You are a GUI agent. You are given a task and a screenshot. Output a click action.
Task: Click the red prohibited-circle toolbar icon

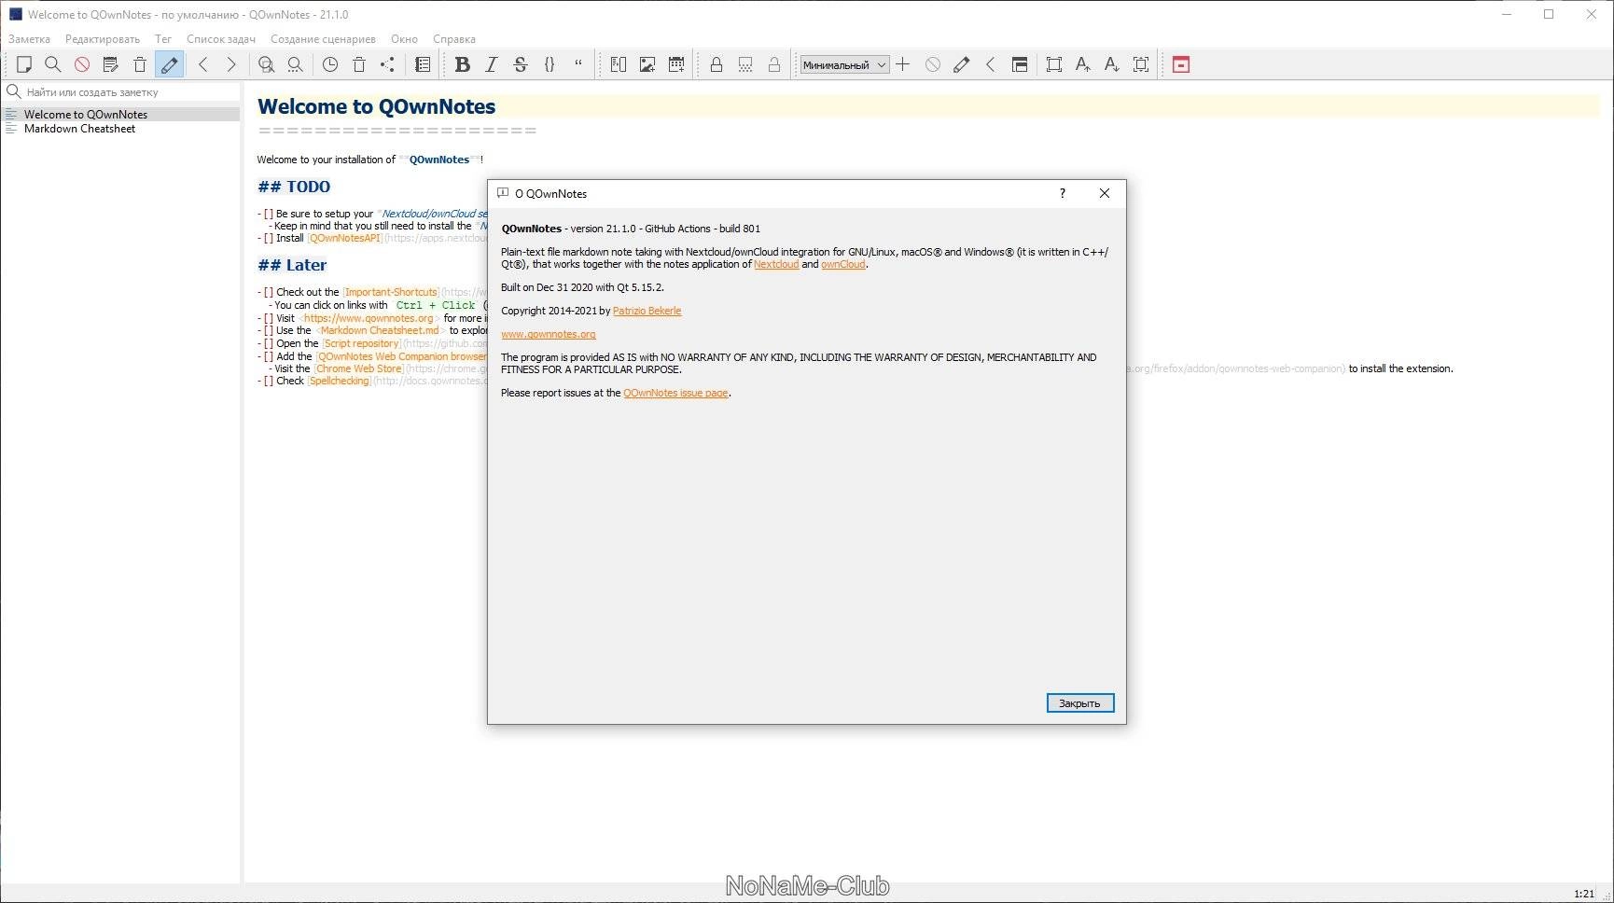82,64
